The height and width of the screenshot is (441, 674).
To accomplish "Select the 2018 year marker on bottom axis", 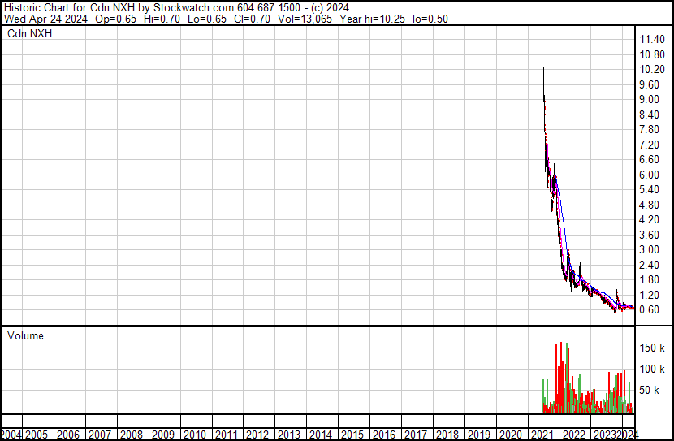I will 447,435.
